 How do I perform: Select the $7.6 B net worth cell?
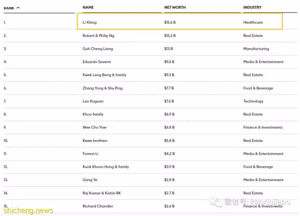click(x=169, y=101)
